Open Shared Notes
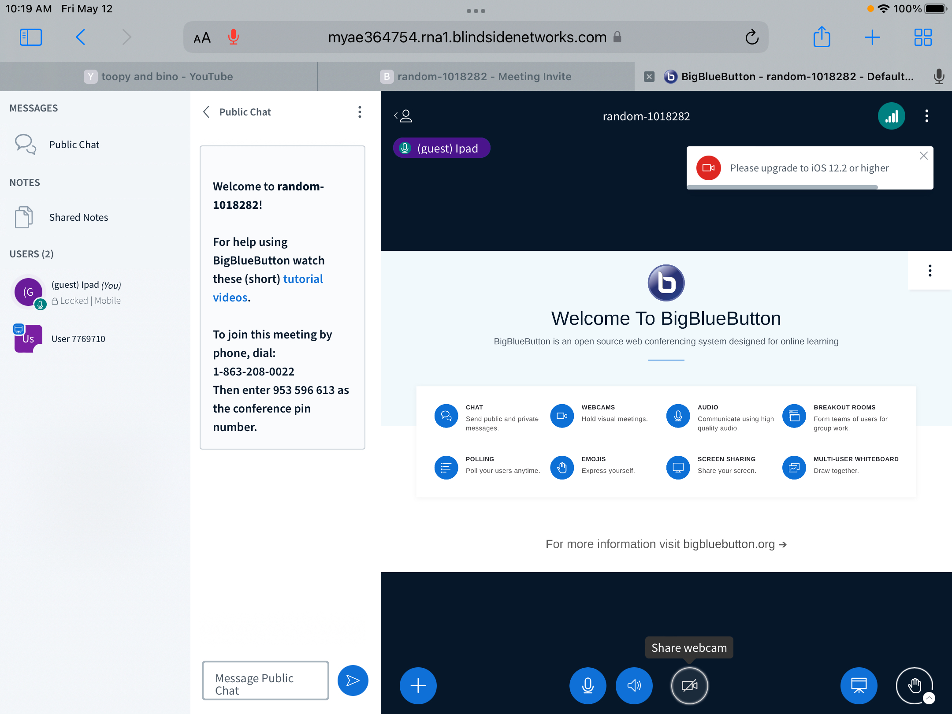 [x=78, y=217]
